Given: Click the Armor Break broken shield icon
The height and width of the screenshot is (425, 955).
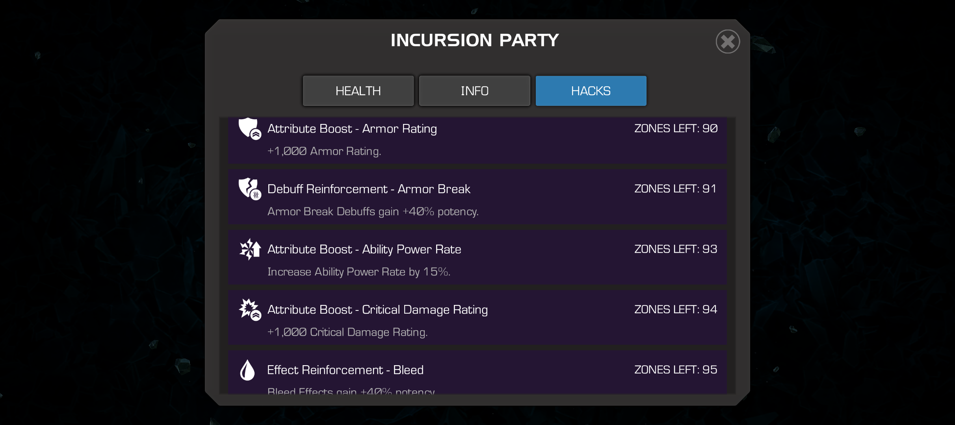Looking at the screenshot, I should click(x=250, y=189).
